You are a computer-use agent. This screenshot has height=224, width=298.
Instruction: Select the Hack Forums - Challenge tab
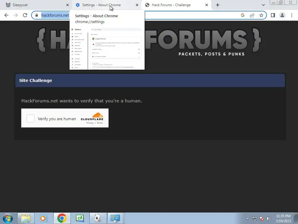[x=176, y=5]
